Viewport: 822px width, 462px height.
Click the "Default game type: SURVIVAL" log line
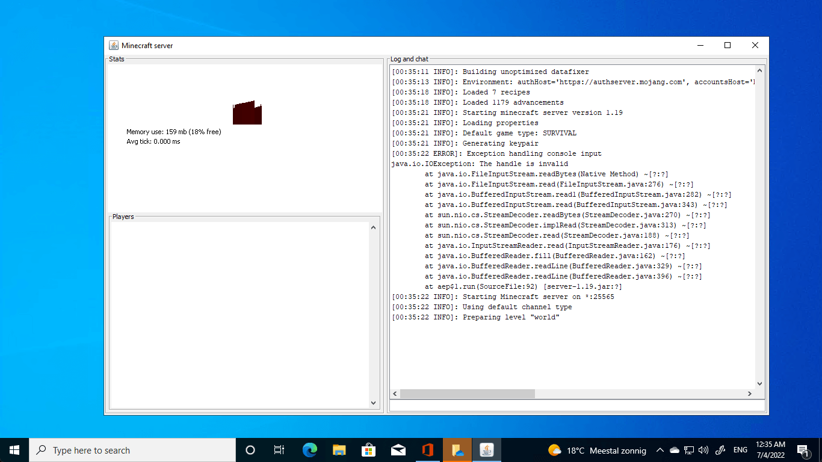pos(484,133)
